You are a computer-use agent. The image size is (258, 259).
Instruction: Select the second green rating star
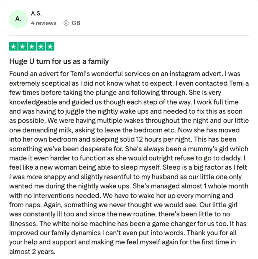click(x=23, y=46)
